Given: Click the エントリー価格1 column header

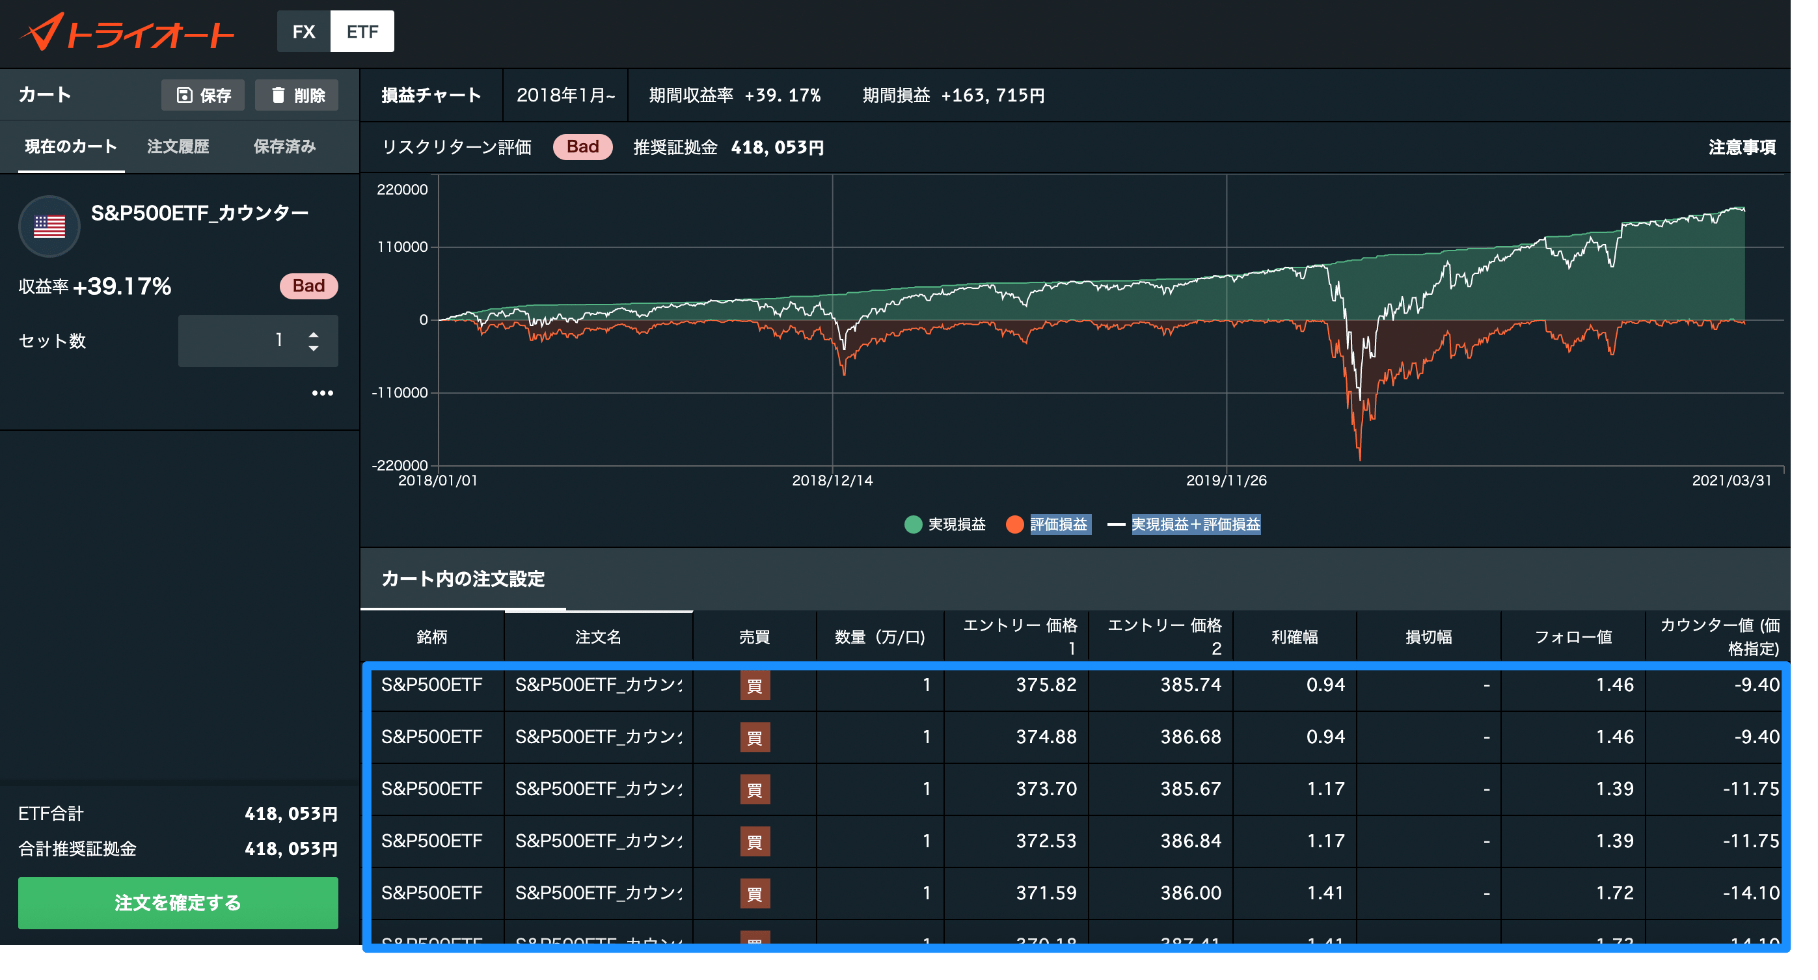Looking at the screenshot, I should click(1016, 637).
